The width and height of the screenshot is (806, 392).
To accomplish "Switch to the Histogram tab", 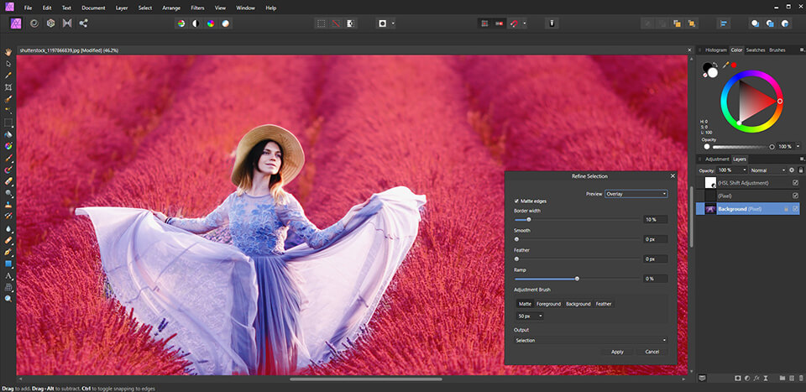I will (716, 50).
